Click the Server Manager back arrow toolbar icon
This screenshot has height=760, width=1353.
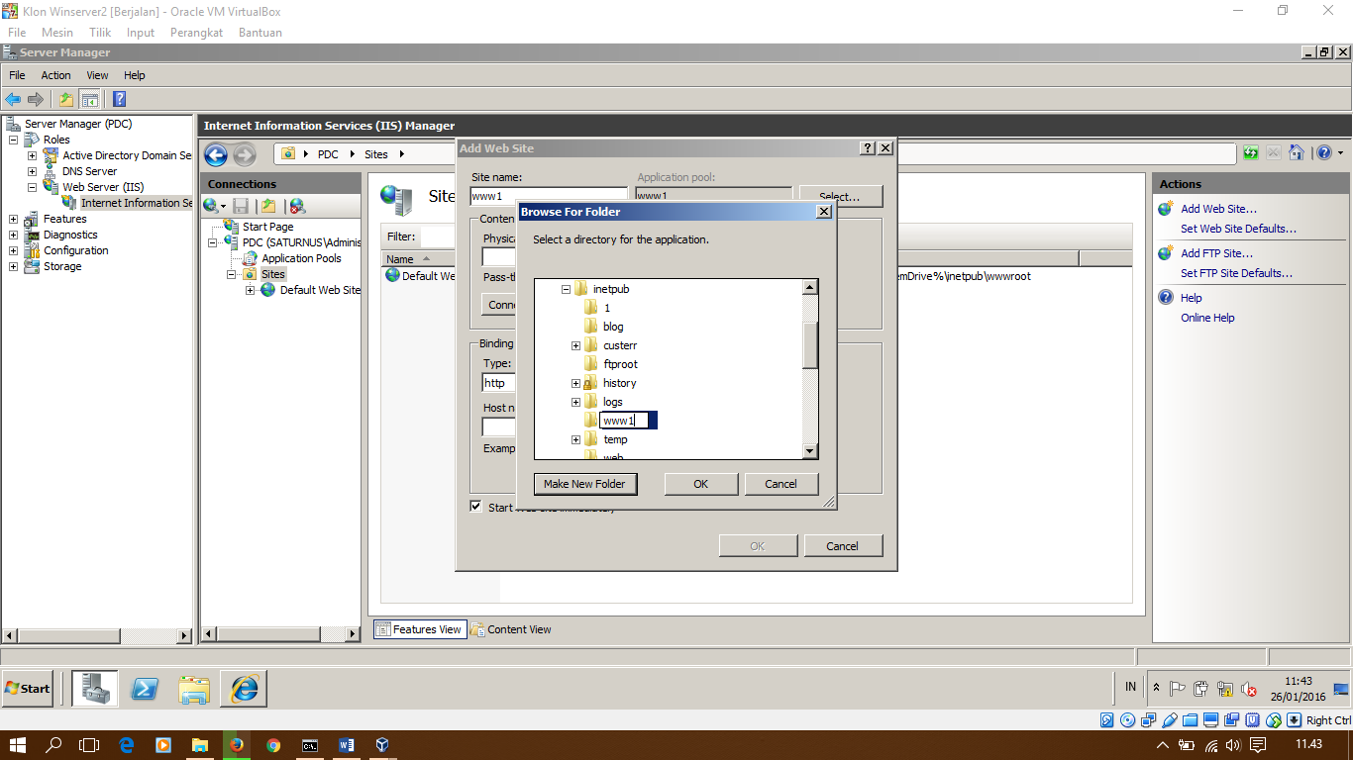coord(13,99)
